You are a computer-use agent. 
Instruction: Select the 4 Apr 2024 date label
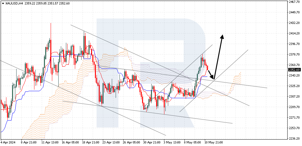[x=8, y=142]
